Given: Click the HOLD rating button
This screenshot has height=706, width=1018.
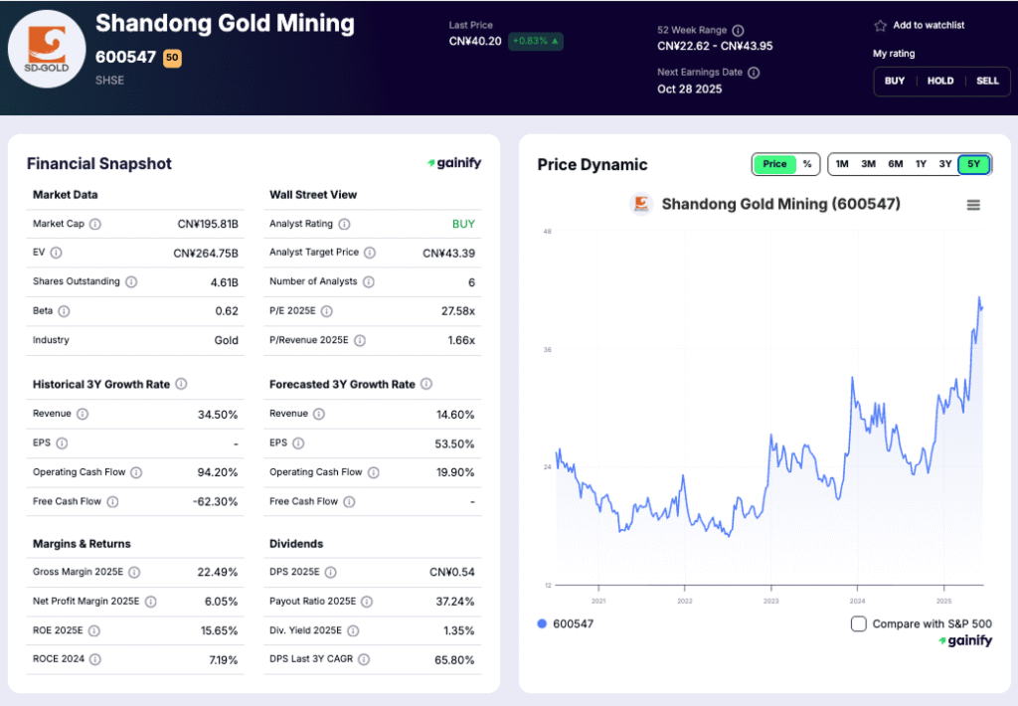Looking at the screenshot, I should tap(940, 81).
